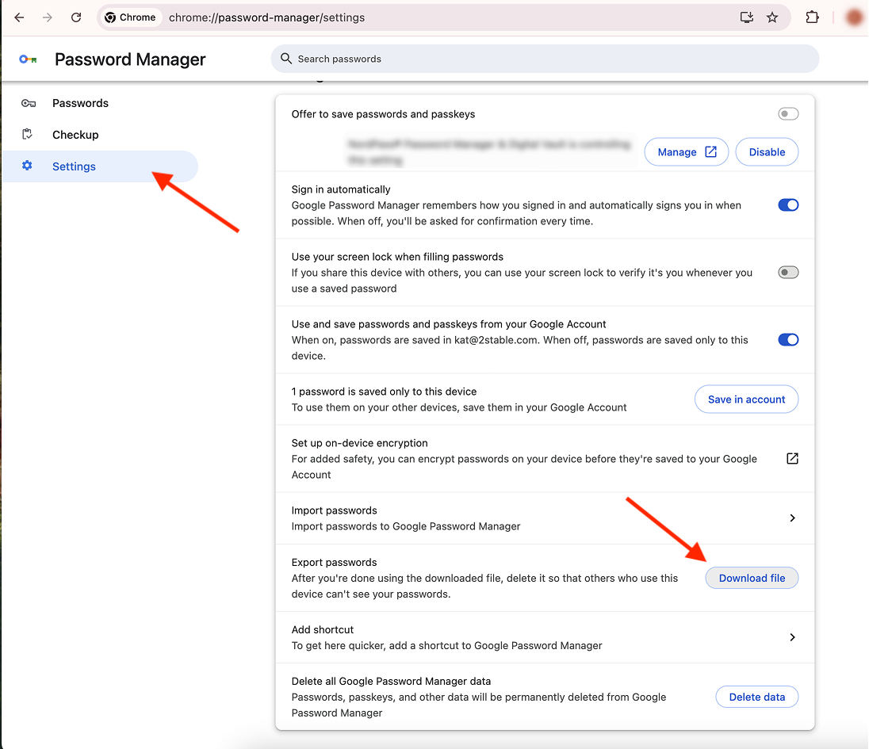Screen dimensions: 869x749
Task: Turn on screen lock when filling passwords
Action: point(787,272)
